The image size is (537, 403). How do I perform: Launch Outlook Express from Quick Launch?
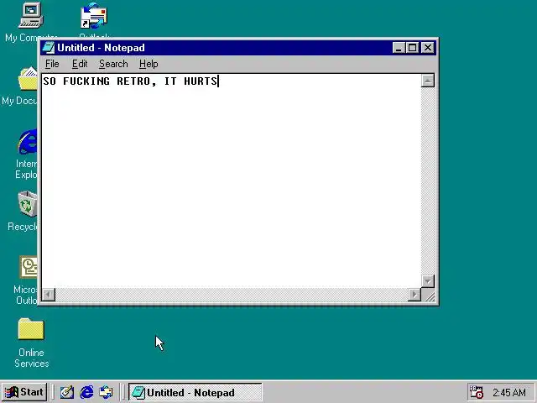106,392
